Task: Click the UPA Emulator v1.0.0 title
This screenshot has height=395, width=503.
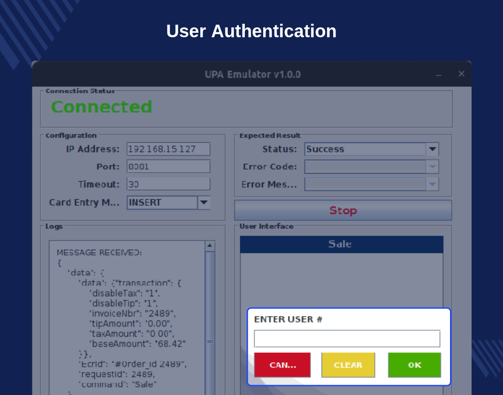Action: pyautogui.click(x=253, y=75)
